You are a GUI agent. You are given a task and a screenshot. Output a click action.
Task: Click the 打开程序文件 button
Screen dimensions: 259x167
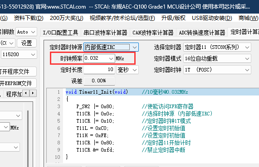[x=18, y=72]
